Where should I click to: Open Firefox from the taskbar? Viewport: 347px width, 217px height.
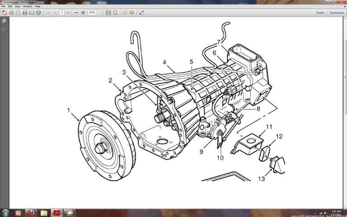pyautogui.click(x=31, y=212)
